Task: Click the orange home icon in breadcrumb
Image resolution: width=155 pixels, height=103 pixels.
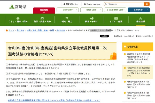Action: point(7,30)
